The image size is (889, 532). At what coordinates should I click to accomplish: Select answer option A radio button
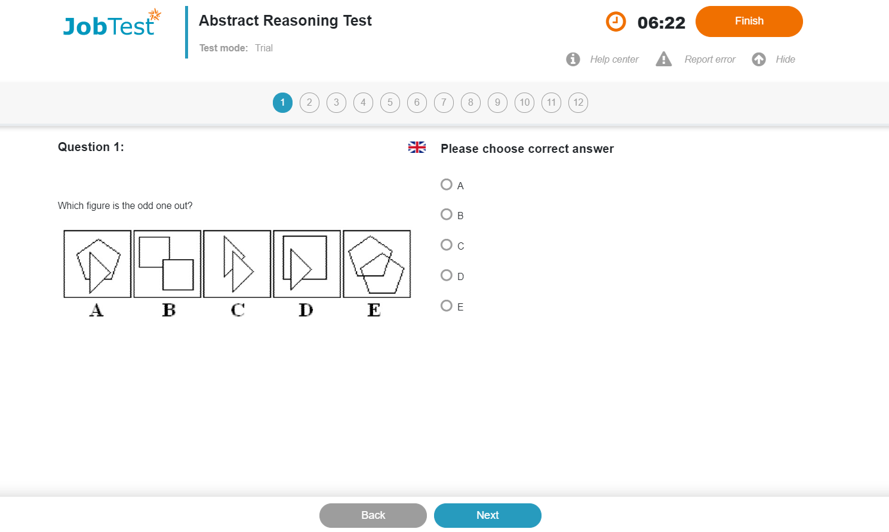(447, 184)
